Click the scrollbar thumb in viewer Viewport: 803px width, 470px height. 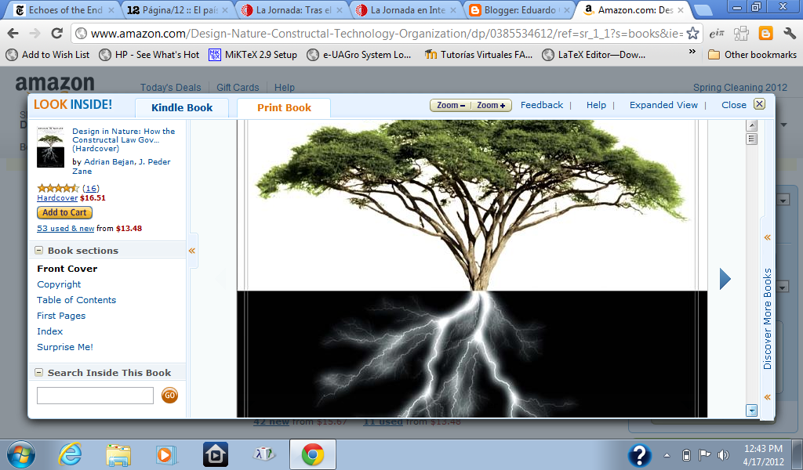click(751, 139)
